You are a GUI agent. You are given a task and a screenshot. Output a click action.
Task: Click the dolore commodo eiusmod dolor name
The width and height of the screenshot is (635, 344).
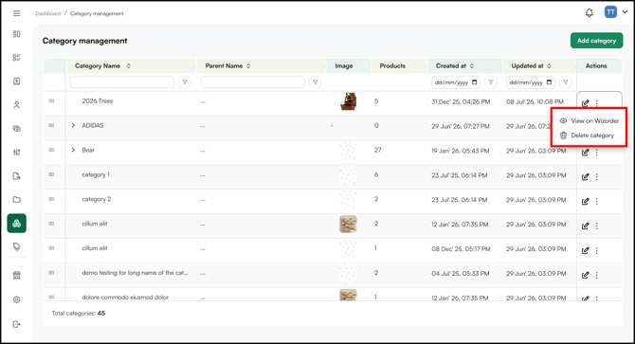coord(125,297)
